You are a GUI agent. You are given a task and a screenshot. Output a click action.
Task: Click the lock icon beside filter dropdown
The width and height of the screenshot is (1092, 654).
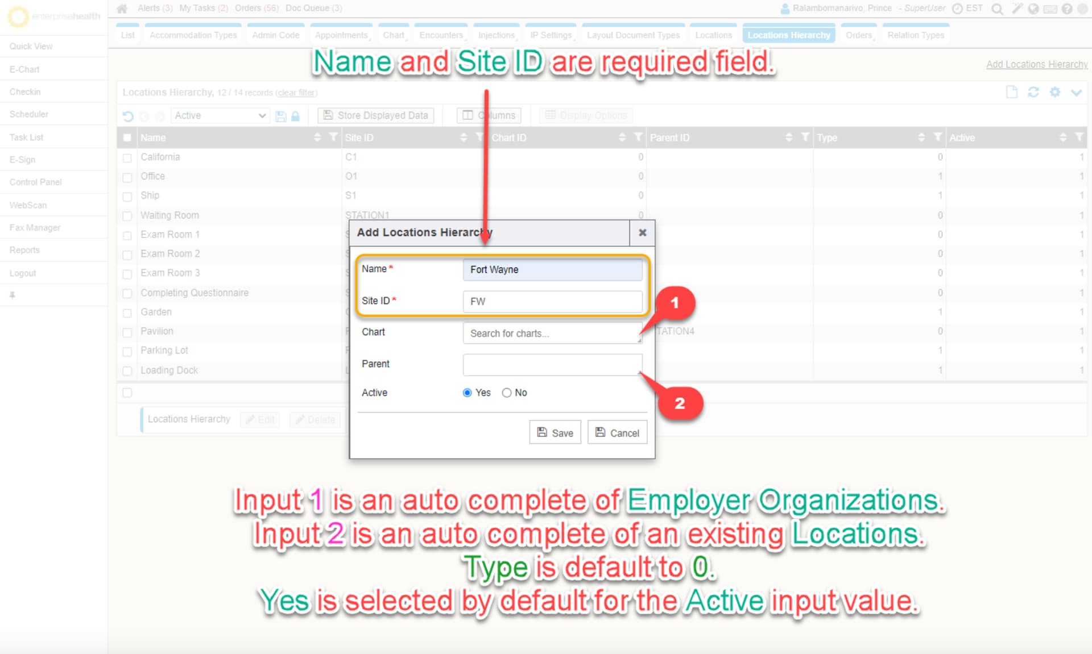click(x=295, y=116)
